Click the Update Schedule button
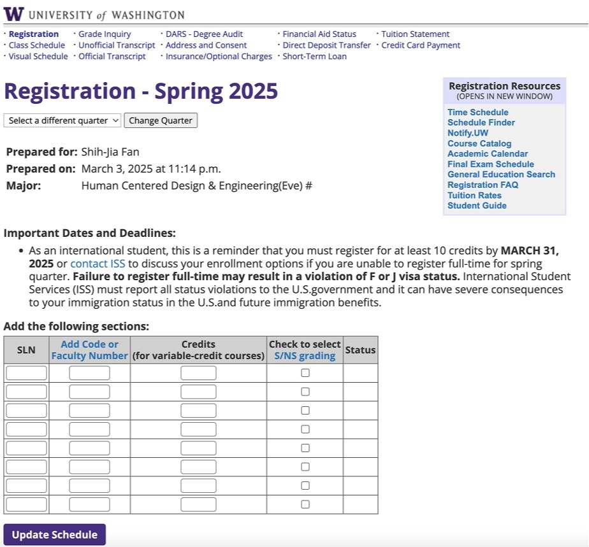The image size is (589, 547). (54, 535)
